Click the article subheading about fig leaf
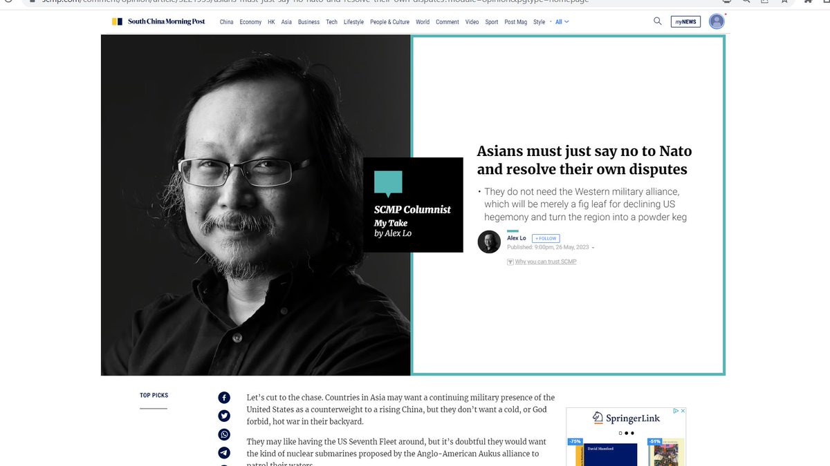This screenshot has width=830, height=466. [584, 204]
